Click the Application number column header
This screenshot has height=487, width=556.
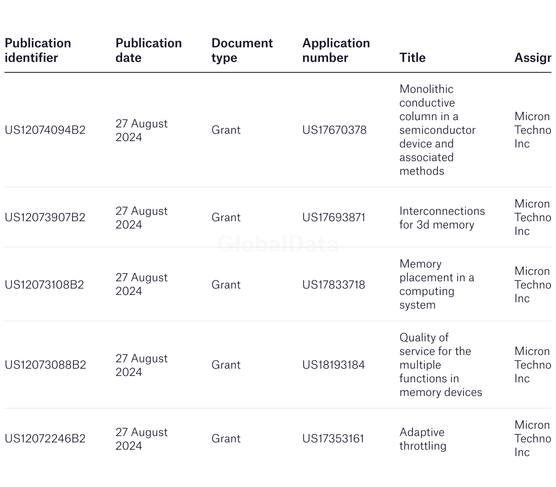tap(336, 51)
